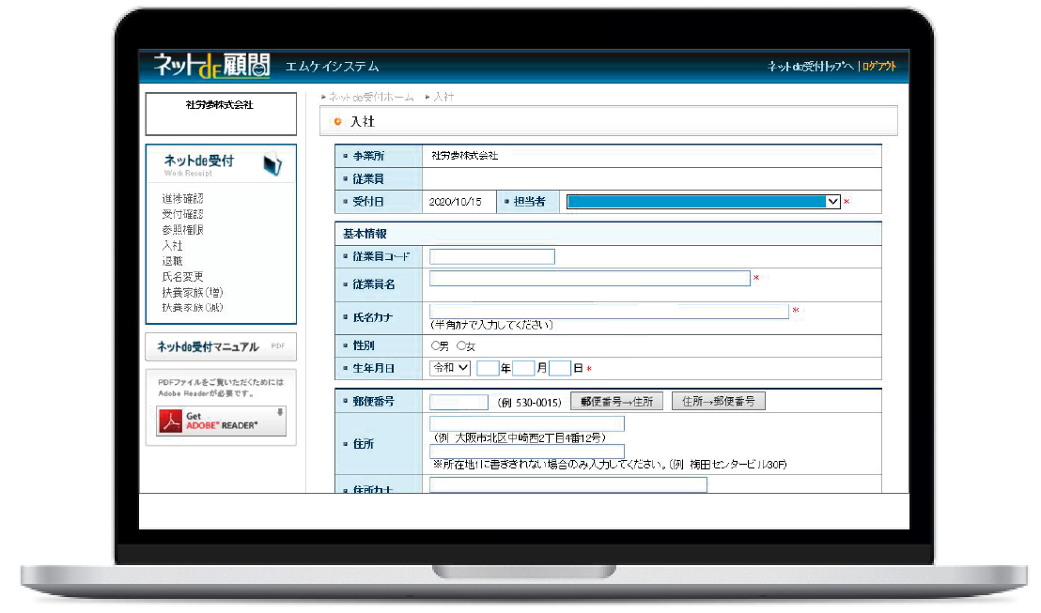Click the birth year input field

pyautogui.click(x=488, y=368)
